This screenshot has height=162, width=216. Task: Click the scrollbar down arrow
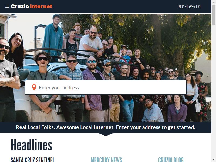pos(214,160)
